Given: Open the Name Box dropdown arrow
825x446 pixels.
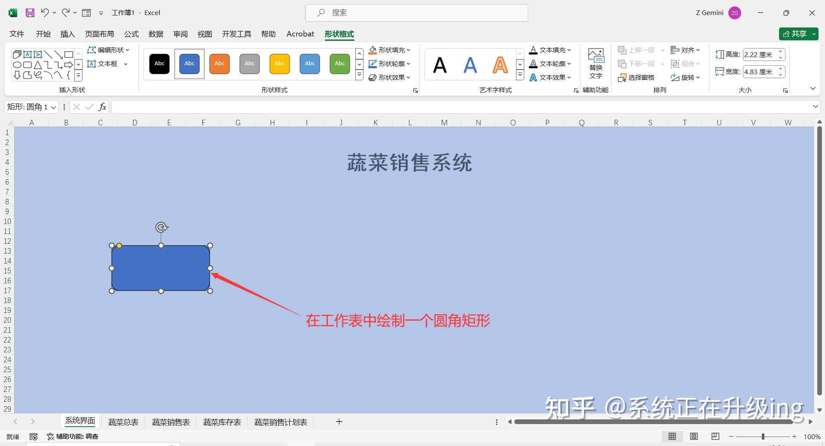Looking at the screenshot, I should pyautogui.click(x=54, y=107).
